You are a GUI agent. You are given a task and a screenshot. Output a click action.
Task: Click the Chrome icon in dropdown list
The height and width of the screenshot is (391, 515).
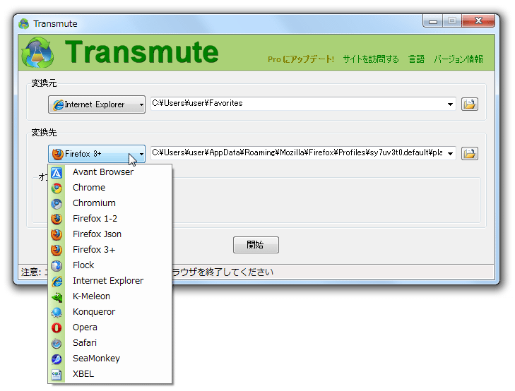[x=57, y=188]
